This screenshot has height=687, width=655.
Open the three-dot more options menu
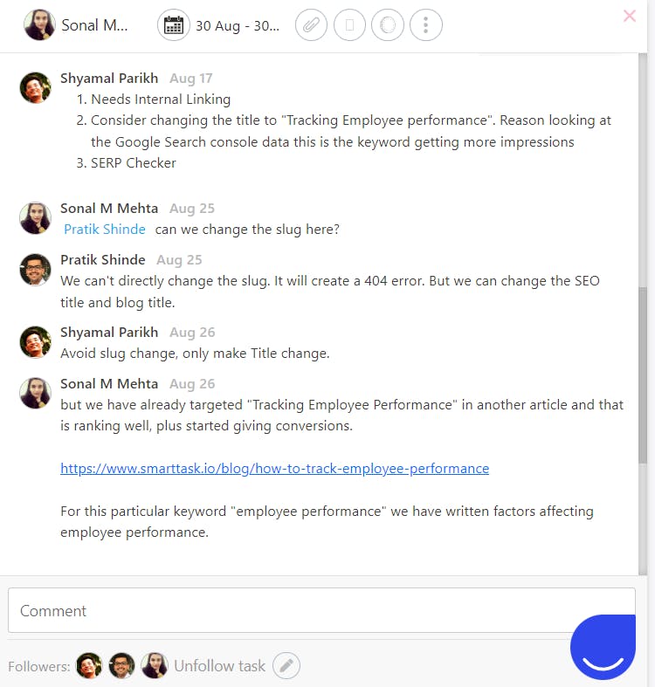pos(425,25)
